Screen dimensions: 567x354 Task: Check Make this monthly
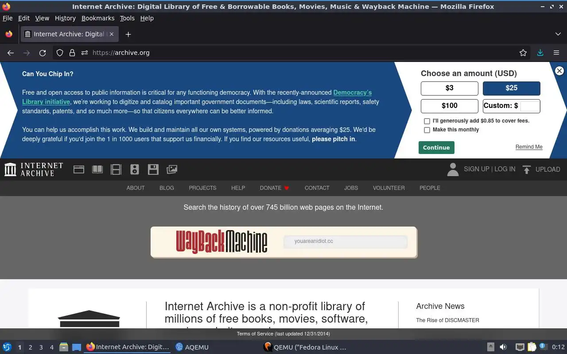coord(427,130)
